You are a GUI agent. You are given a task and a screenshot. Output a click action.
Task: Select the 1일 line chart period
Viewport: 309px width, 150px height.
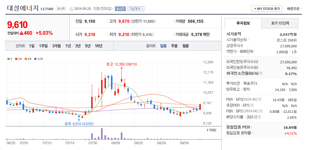tap(32, 46)
